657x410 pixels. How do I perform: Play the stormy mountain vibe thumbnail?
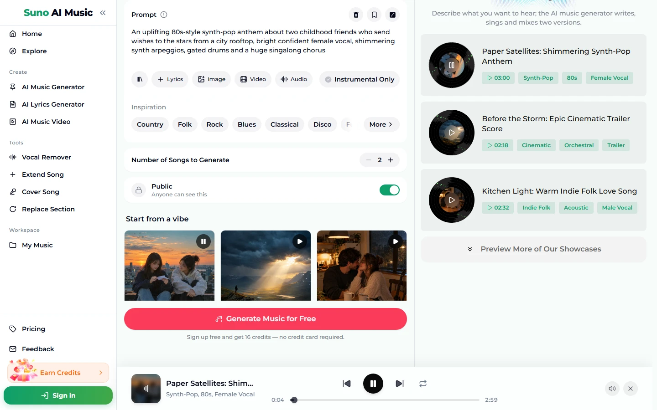300,241
